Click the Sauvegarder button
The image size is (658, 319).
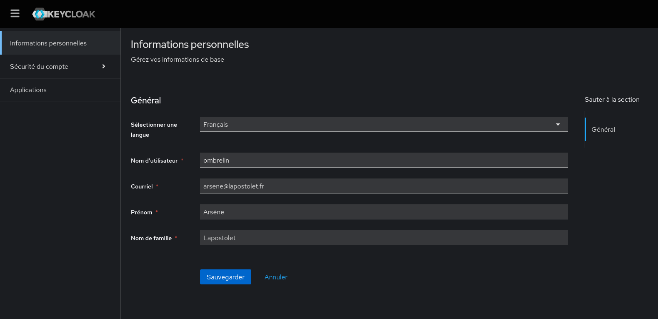coord(225,277)
